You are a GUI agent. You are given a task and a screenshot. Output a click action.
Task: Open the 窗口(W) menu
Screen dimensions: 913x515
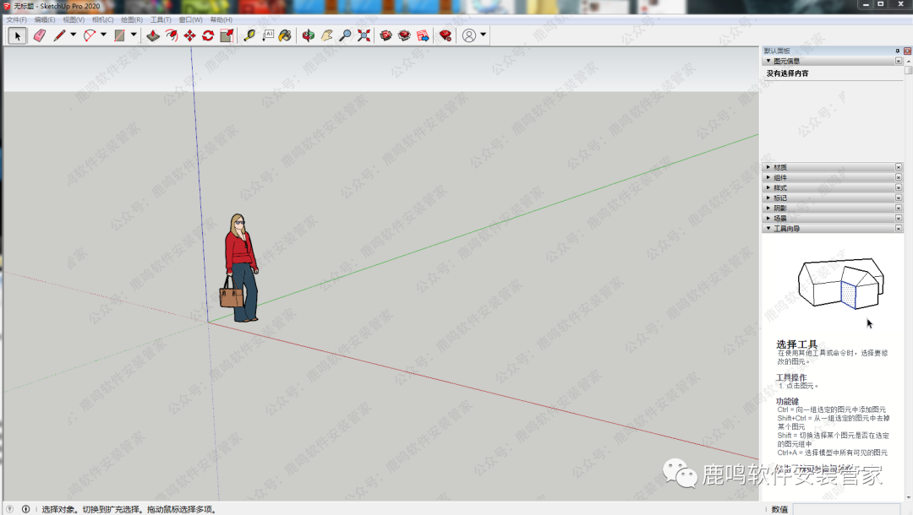pyautogui.click(x=190, y=19)
